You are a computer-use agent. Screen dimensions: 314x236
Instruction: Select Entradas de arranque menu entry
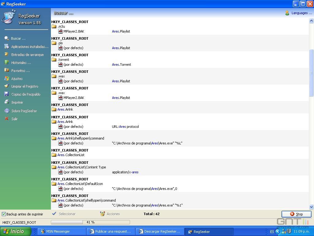click(27, 55)
